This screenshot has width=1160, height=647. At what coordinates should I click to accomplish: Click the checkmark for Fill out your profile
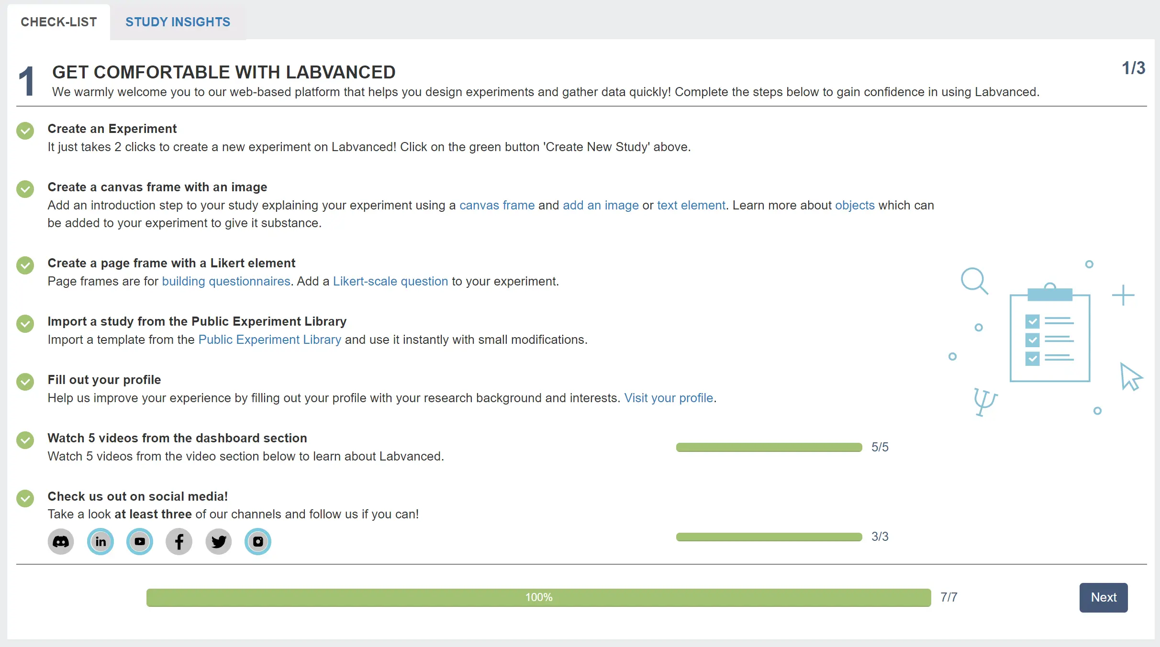point(25,382)
